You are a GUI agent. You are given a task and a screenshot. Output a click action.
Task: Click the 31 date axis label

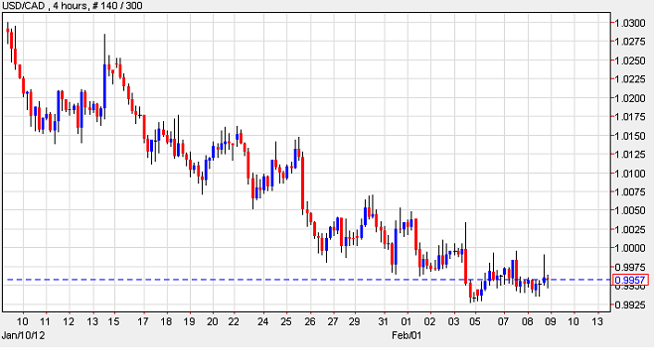pos(384,322)
